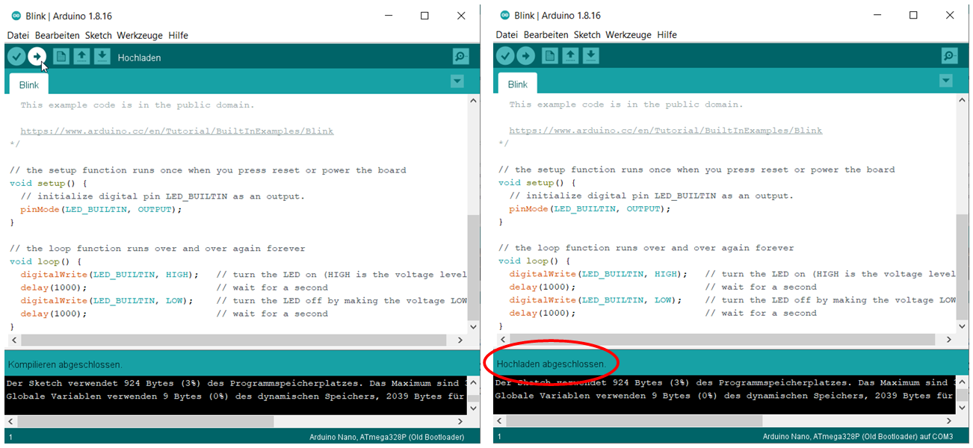Open the Serial Monitor in right window
The image size is (973, 448).
(948, 55)
